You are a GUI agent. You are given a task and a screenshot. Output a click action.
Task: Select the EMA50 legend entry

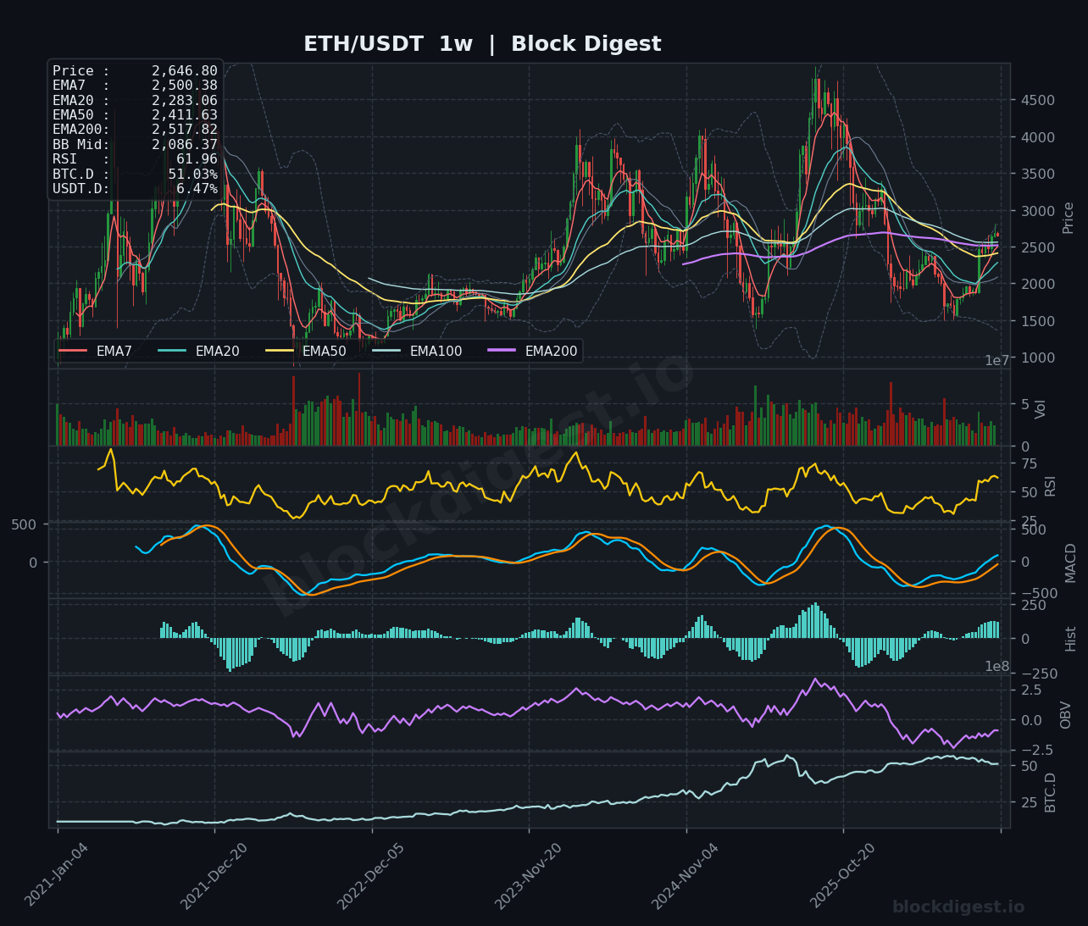(306, 351)
